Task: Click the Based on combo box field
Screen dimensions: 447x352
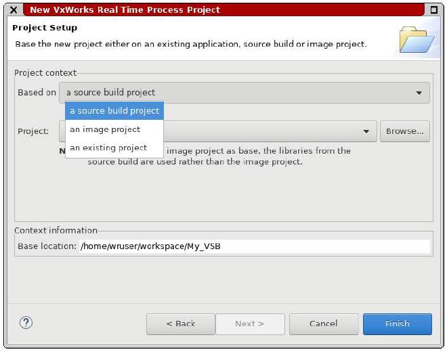Action: pyautogui.click(x=244, y=93)
